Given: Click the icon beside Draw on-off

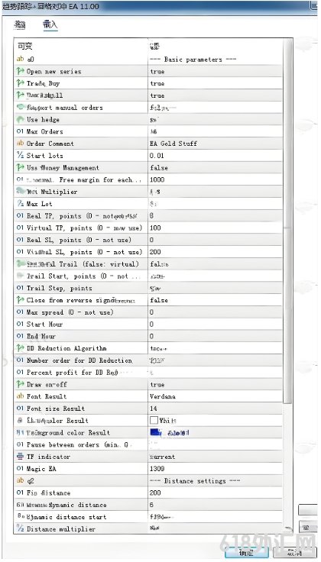Looking at the screenshot, I should point(20,384).
